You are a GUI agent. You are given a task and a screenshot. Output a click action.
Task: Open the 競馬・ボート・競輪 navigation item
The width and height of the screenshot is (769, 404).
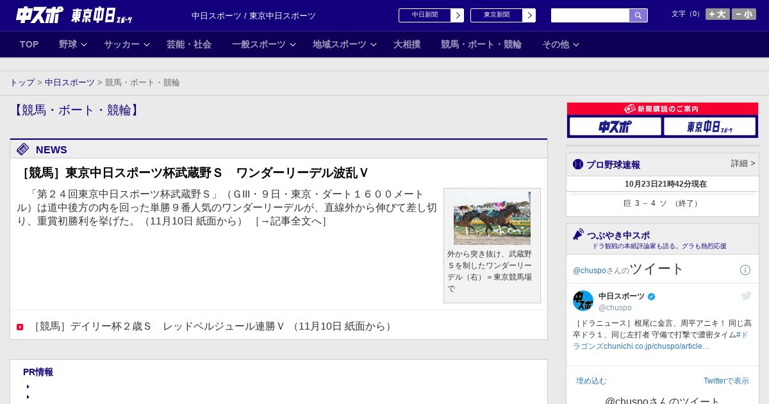481,44
